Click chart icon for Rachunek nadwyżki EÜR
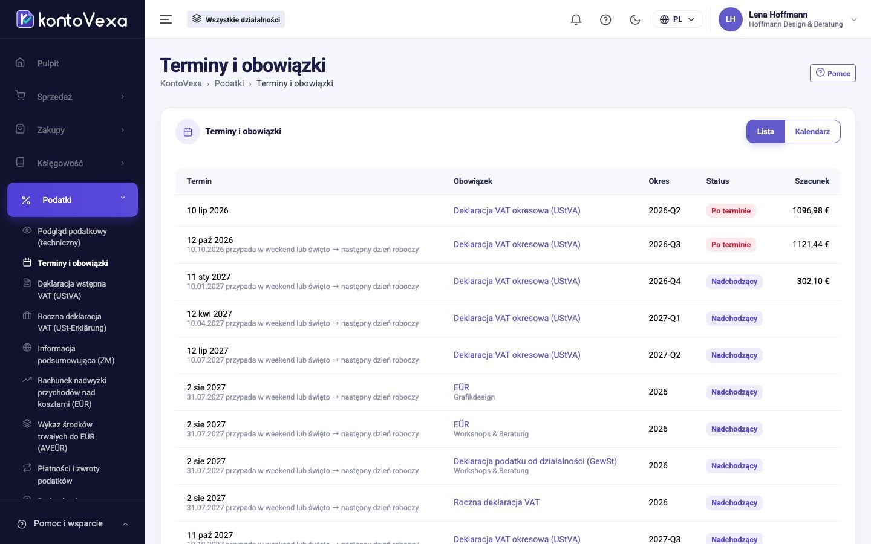871x544 pixels. click(x=27, y=380)
